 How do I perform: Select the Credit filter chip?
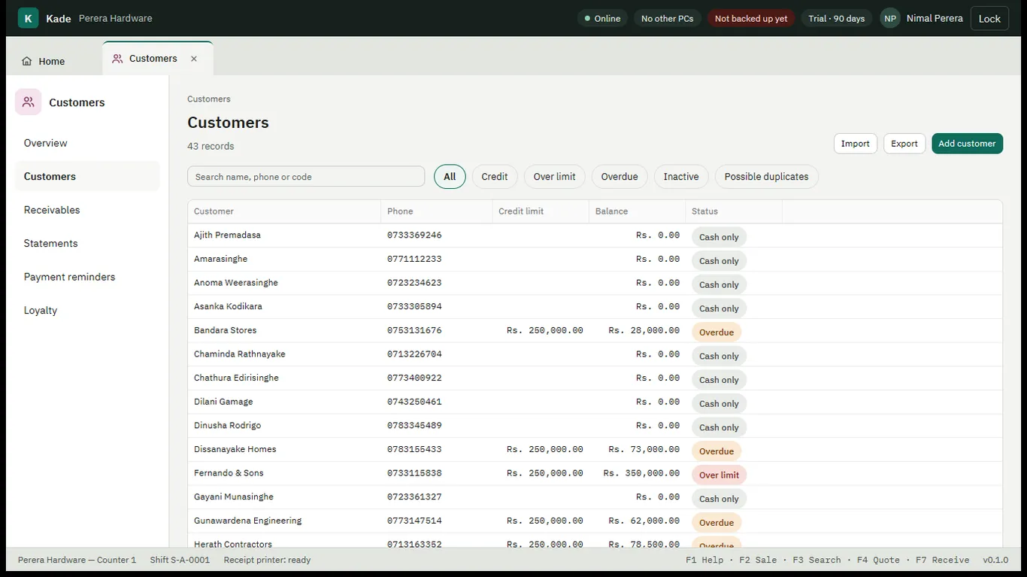tap(495, 177)
